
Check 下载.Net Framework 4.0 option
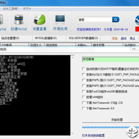tap(83, 108)
